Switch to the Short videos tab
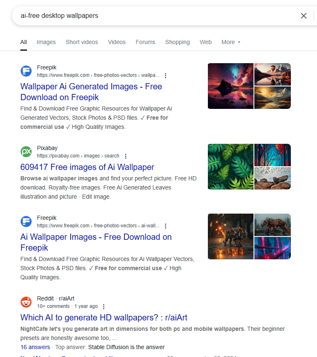This screenshot has width=317, height=357. tap(82, 42)
